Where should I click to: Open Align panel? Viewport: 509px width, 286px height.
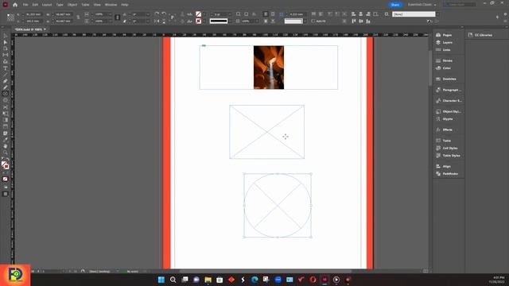tap(447, 166)
